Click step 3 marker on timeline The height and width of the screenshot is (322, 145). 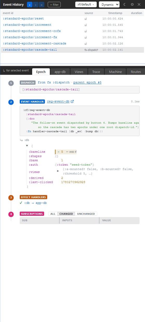tap(11, 198)
